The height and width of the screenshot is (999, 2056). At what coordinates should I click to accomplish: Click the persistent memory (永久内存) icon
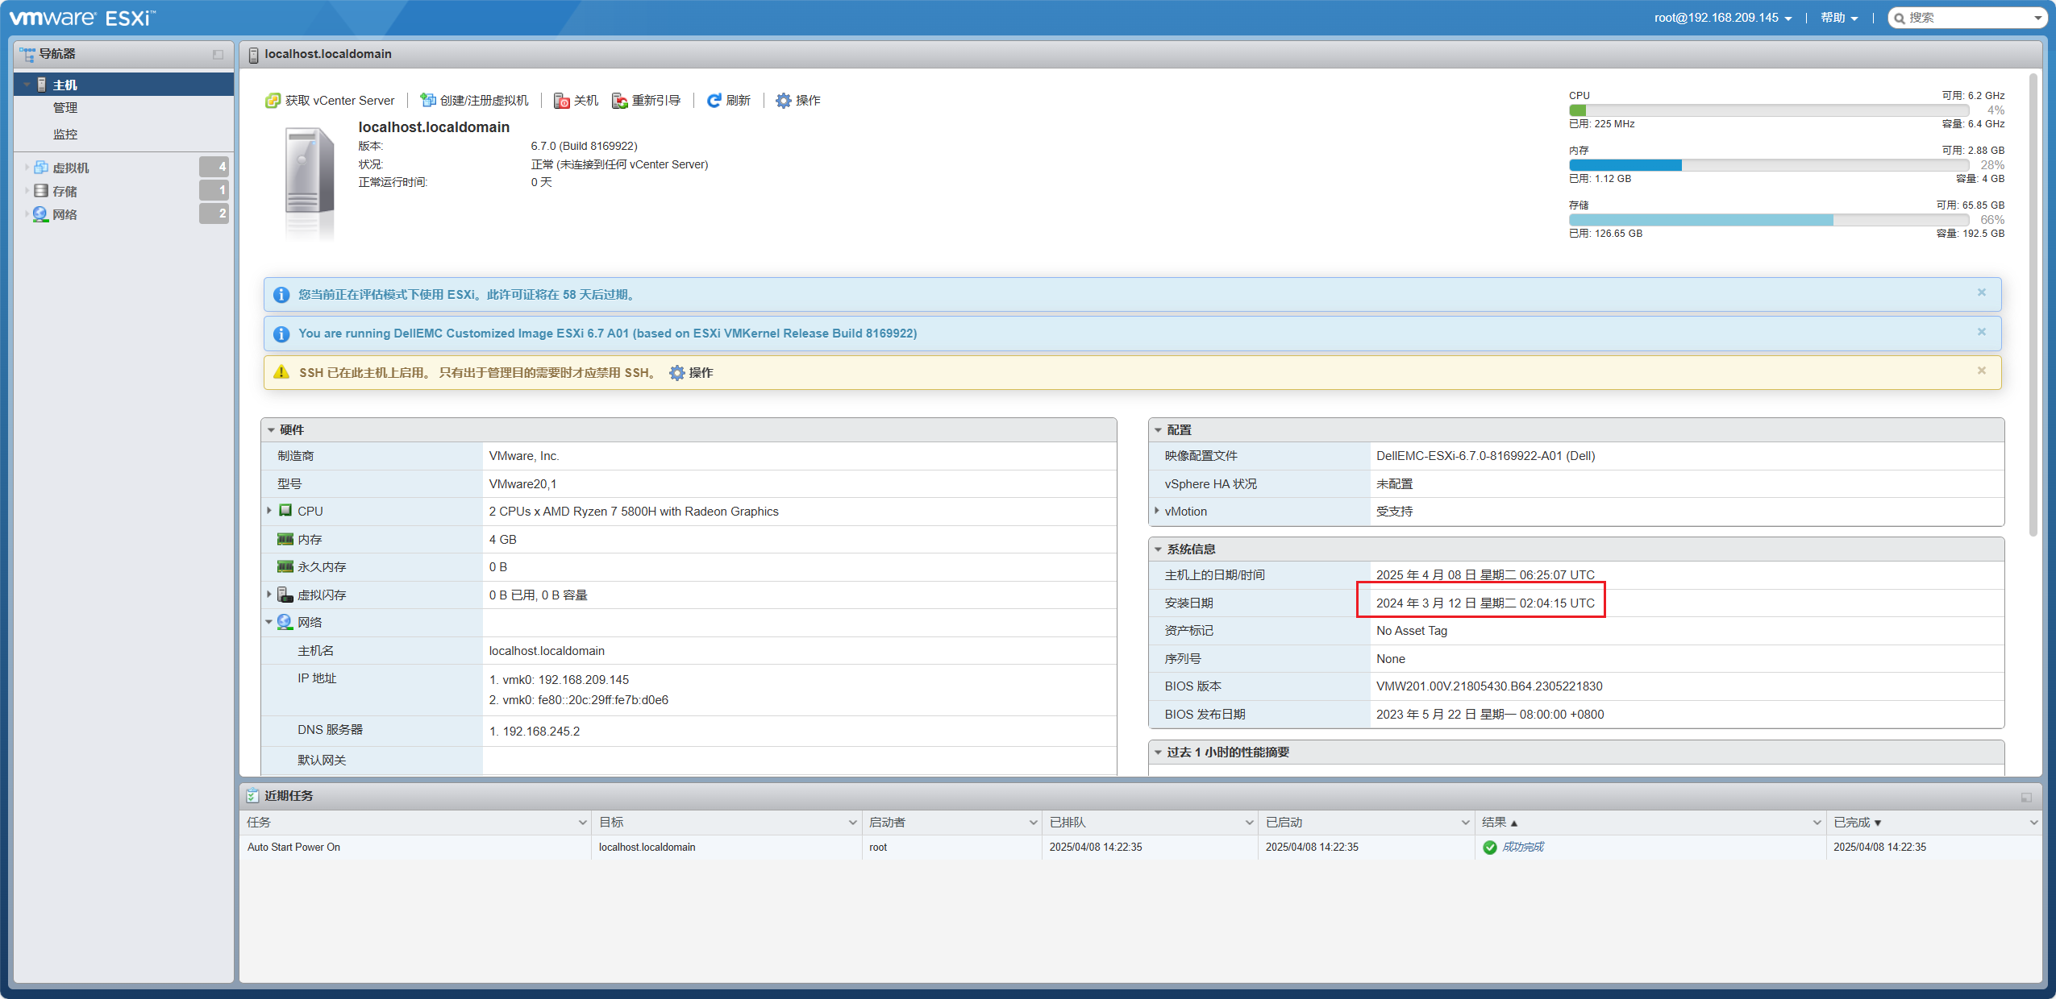[285, 567]
